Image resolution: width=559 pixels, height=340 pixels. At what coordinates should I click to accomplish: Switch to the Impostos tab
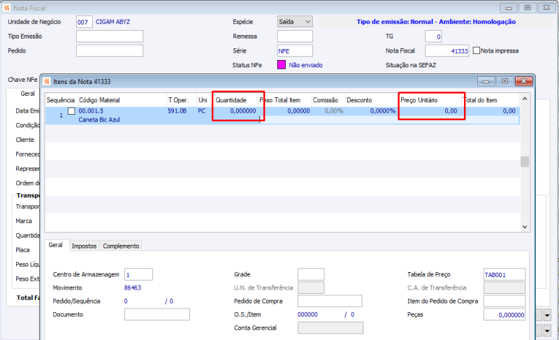click(x=84, y=246)
